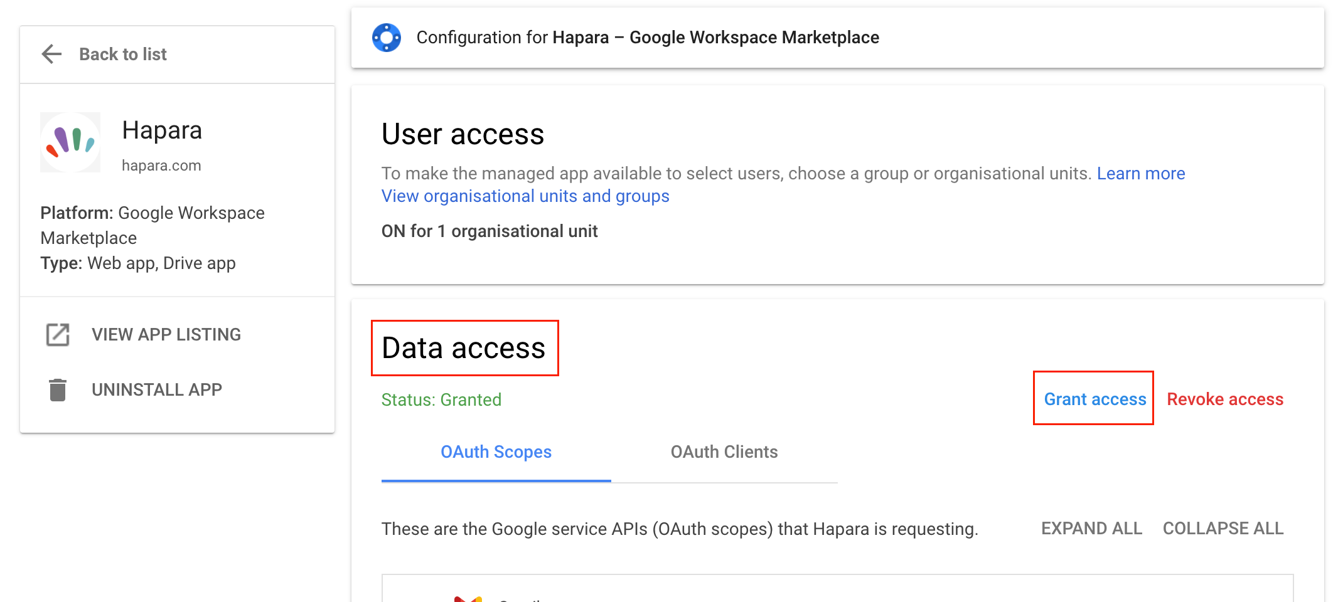Click the Configuration for Hapara header title
This screenshot has height=602, width=1338.
coord(648,38)
